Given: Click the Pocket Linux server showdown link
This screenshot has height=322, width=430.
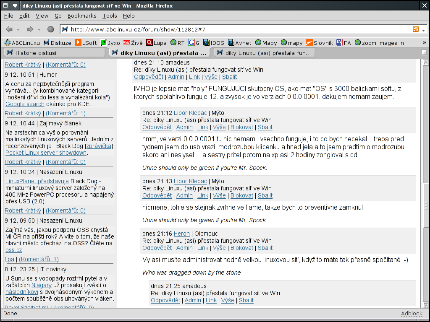Looking at the screenshot, I should 46,153.
